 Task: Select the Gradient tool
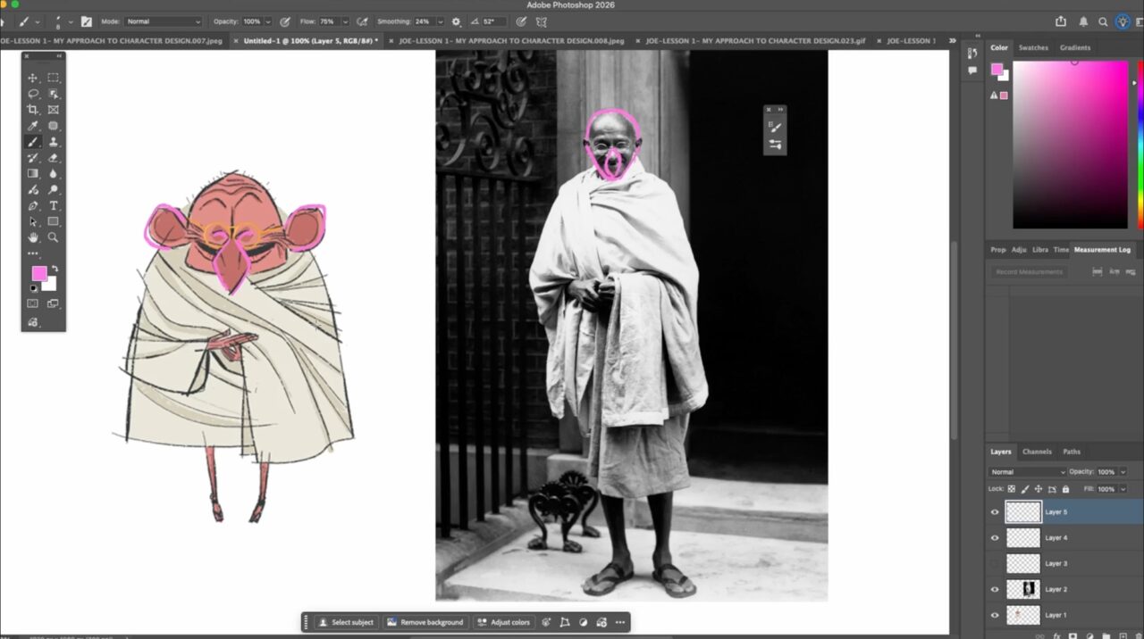[x=33, y=174]
